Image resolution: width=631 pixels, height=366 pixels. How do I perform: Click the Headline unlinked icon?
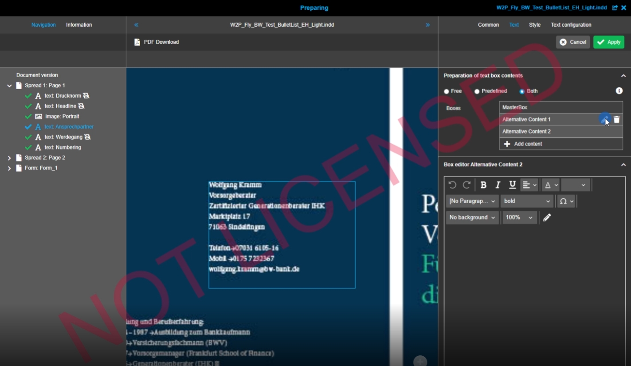pyautogui.click(x=81, y=106)
